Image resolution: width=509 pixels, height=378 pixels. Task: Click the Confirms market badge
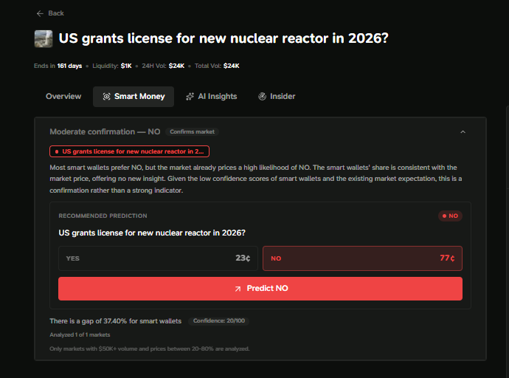click(x=193, y=132)
